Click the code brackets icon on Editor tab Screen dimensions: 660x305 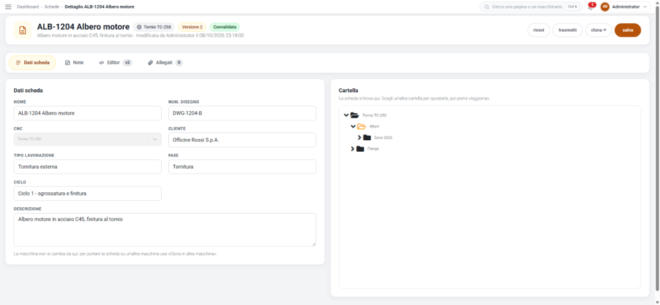click(x=101, y=62)
